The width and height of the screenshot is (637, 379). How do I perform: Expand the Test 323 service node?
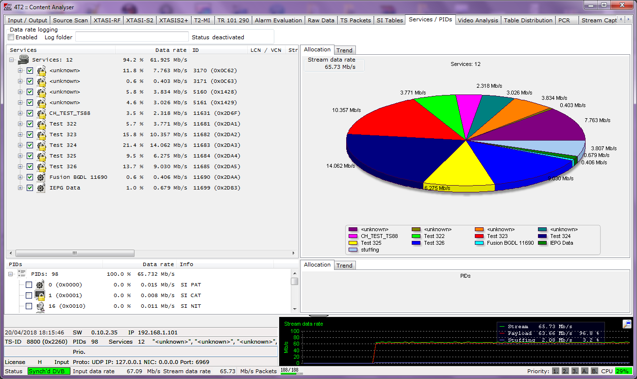coord(20,135)
